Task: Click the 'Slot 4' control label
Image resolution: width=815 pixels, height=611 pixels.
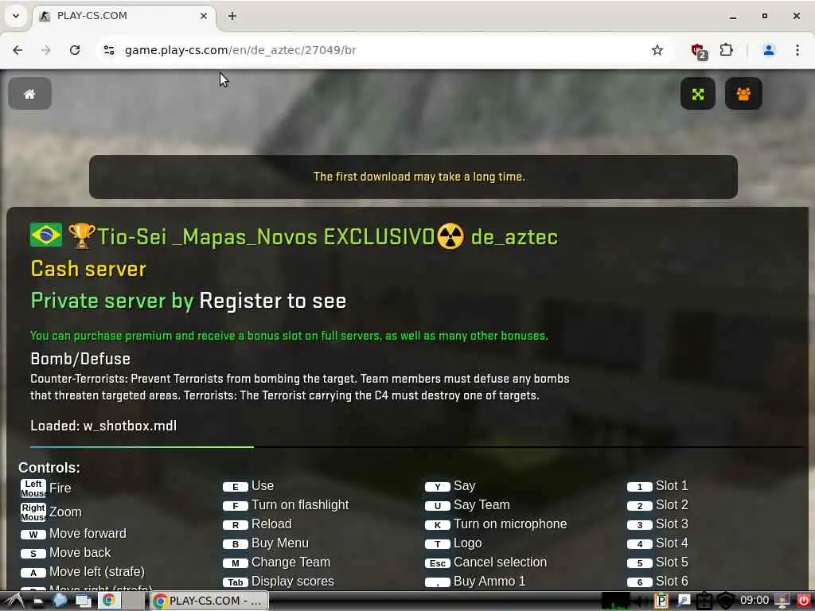Action: point(672,543)
